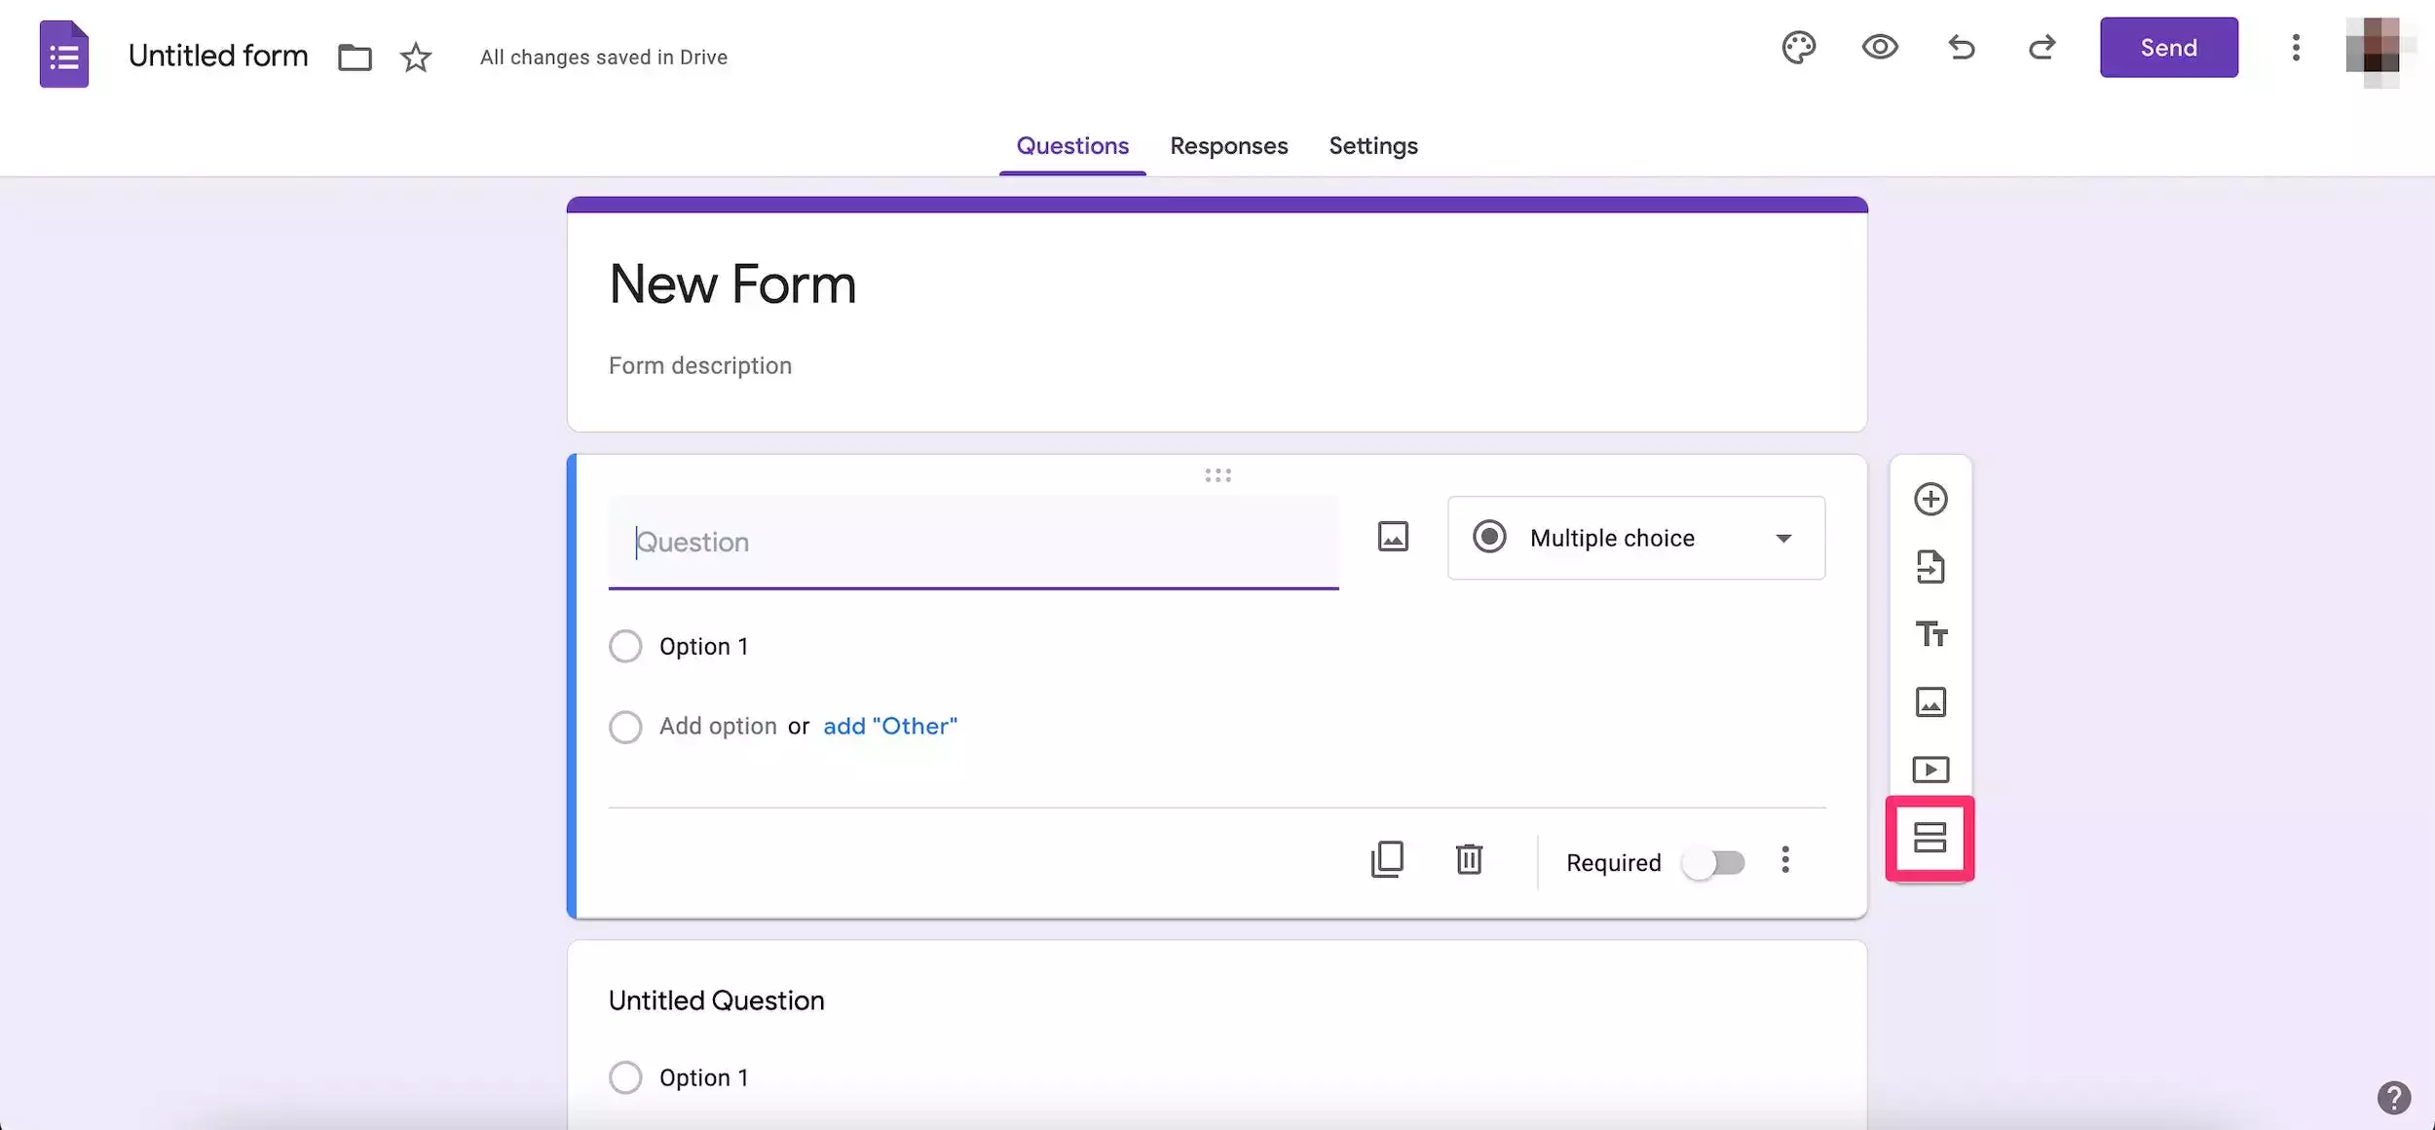Image resolution: width=2435 pixels, height=1130 pixels.
Task: Rename the Untitled form document title
Action: click(218, 56)
